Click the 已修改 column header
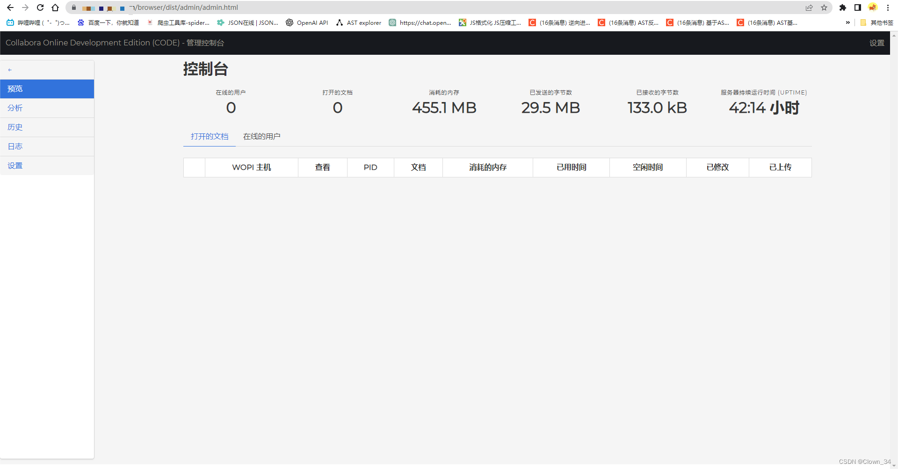Viewport: 898px width, 469px height. tap(717, 168)
